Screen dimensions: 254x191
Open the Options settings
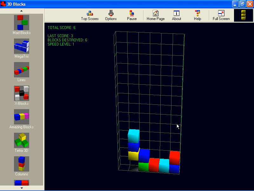point(111,15)
